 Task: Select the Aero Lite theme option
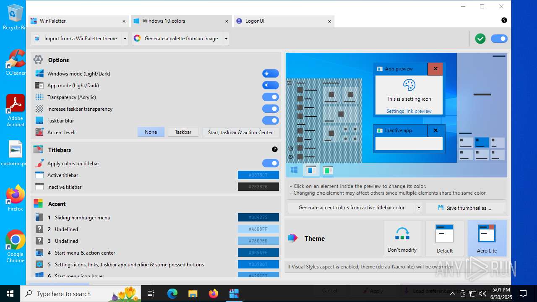click(x=487, y=238)
